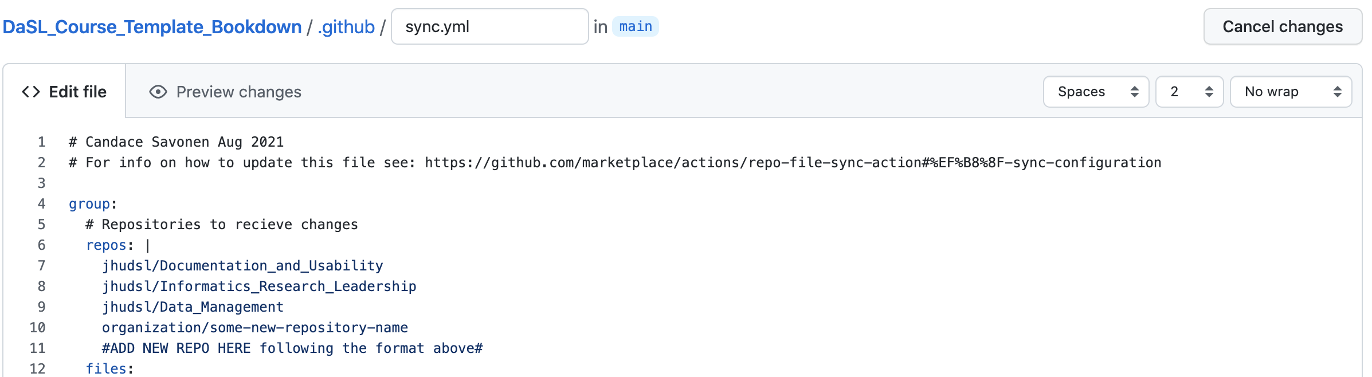The image size is (1372, 377).
Task: Click the arrows icon on the Spaces selector
Action: click(x=1134, y=92)
